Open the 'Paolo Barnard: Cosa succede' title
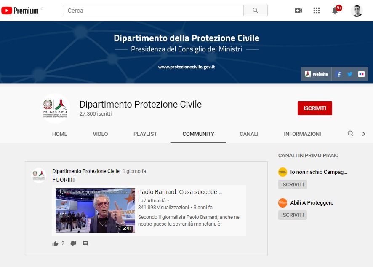373x267 pixels. click(x=180, y=192)
